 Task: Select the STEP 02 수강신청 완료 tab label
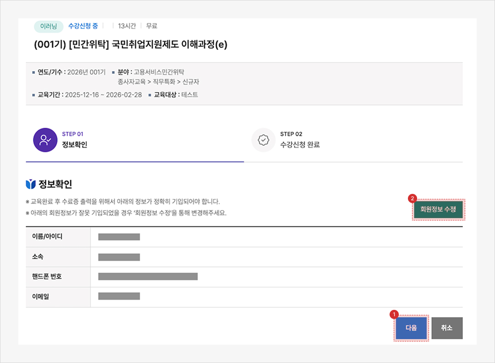300,145
